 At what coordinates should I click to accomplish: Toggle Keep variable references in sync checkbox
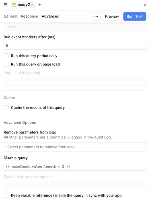coord(6,195)
